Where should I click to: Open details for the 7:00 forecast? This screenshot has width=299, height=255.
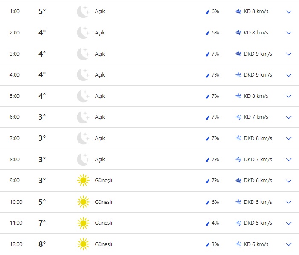pos(289,138)
